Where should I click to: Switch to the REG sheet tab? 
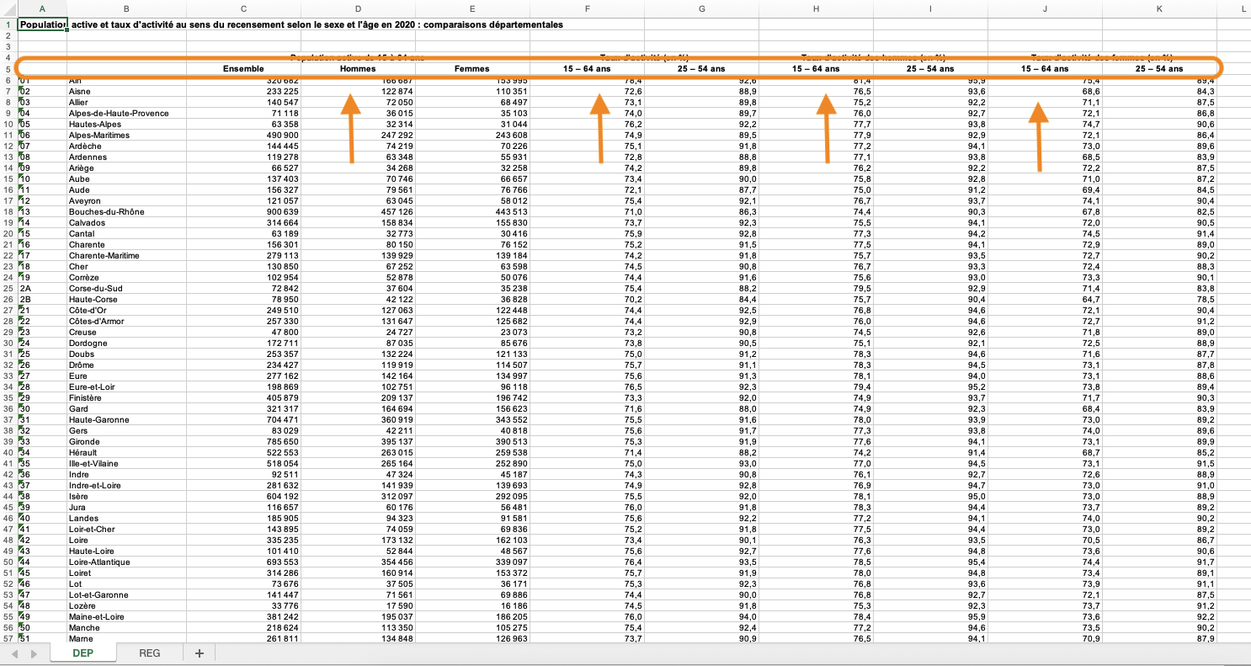coord(149,653)
